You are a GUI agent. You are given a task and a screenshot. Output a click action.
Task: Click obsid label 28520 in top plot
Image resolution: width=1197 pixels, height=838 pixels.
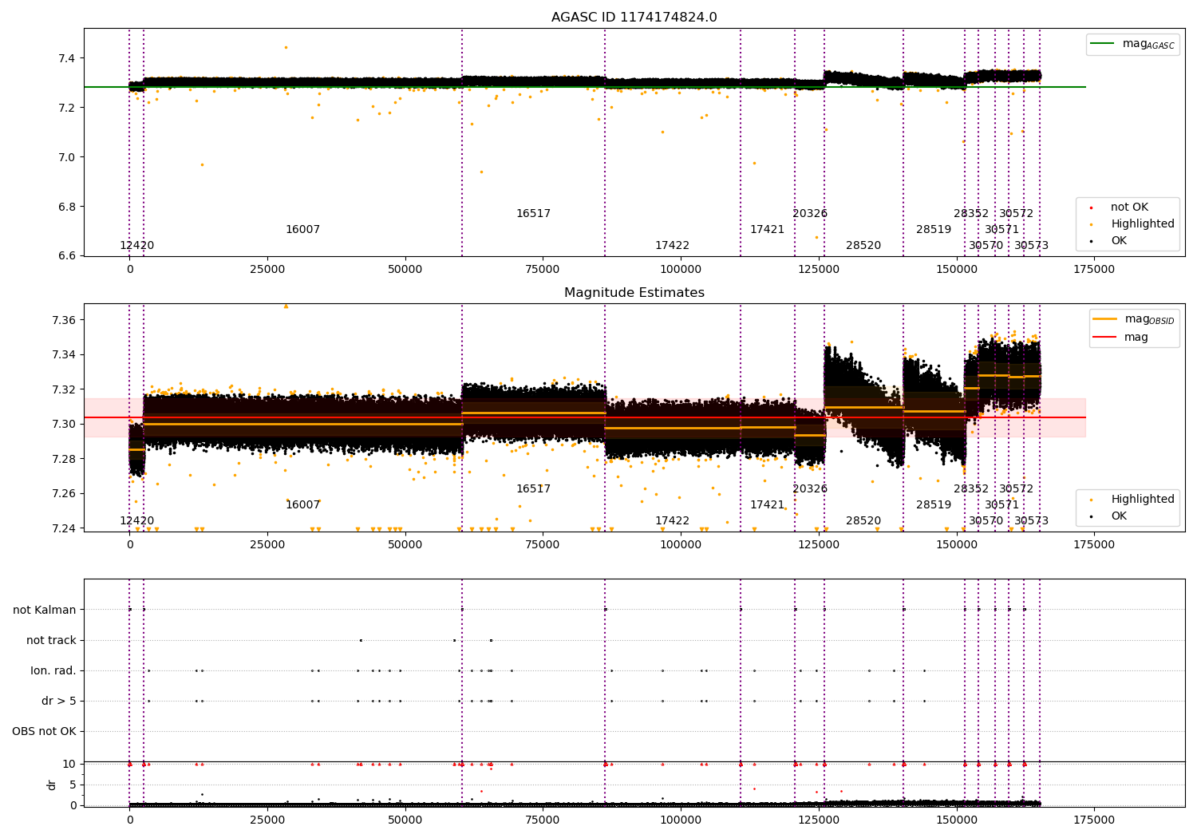tap(863, 246)
